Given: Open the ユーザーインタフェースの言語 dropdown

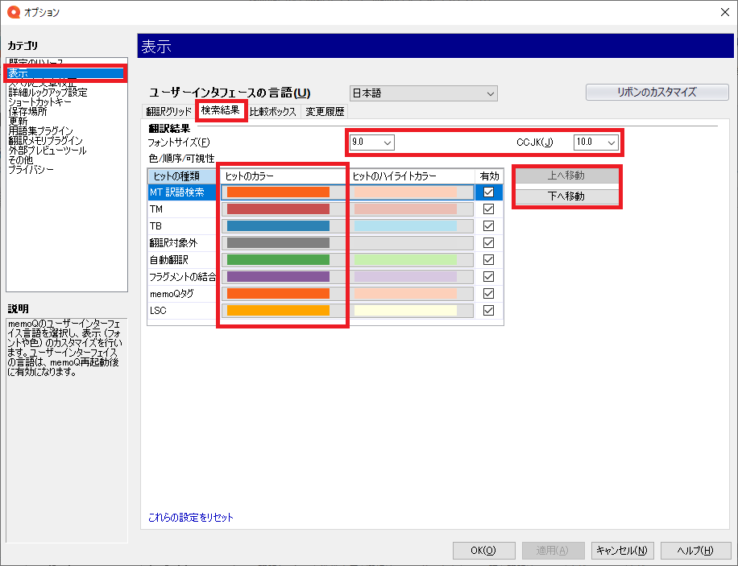Looking at the screenshot, I should pos(424,93).
